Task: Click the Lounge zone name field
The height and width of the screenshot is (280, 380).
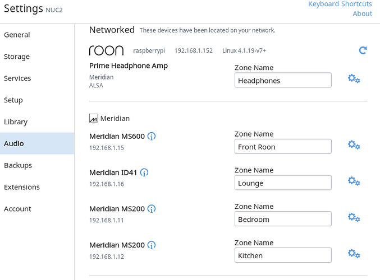Action: coord(283,183)
